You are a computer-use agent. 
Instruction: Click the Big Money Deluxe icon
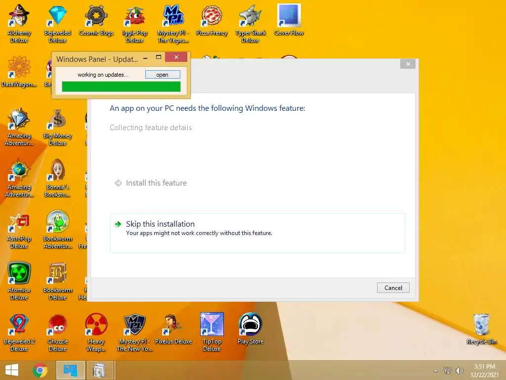(57, 126)
